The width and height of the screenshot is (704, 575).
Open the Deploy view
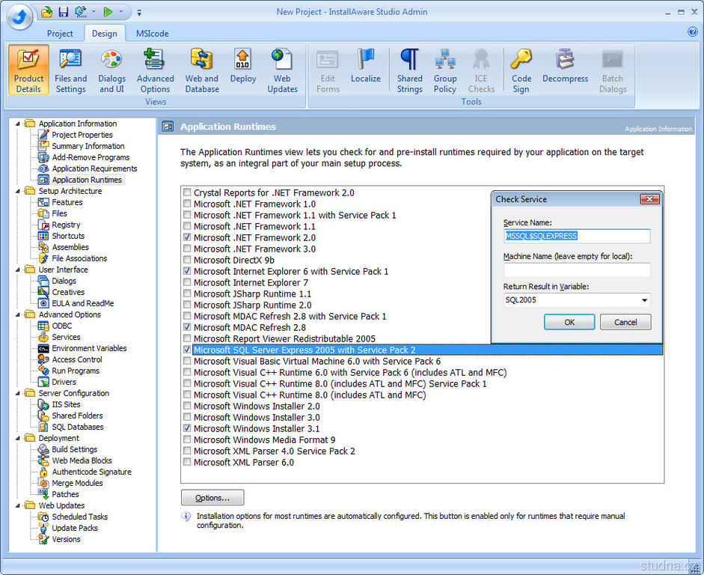click(243, 71)
